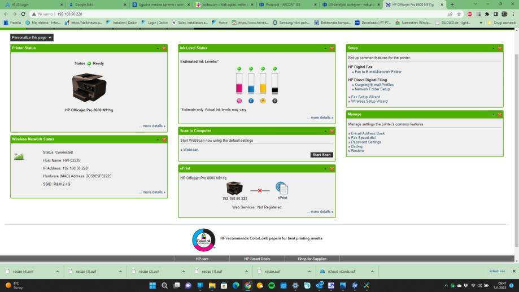The image size is (519, 292).
Task: Open the new tab plus button
Action: 452,5
